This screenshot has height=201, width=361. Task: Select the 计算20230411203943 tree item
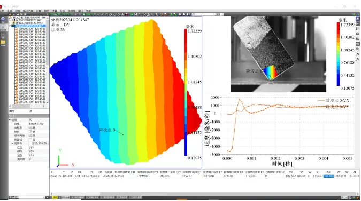[29, 23]
